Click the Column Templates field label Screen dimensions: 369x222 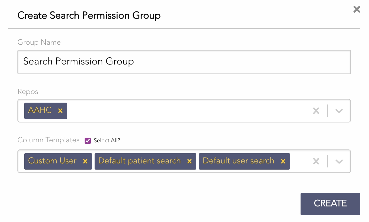click(x=49, y=140)
